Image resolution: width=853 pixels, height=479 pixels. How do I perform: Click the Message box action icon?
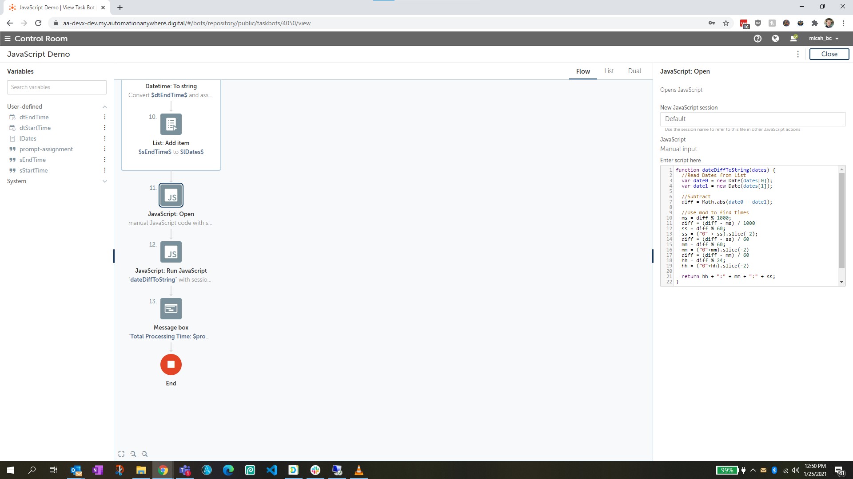click(171, 309)
